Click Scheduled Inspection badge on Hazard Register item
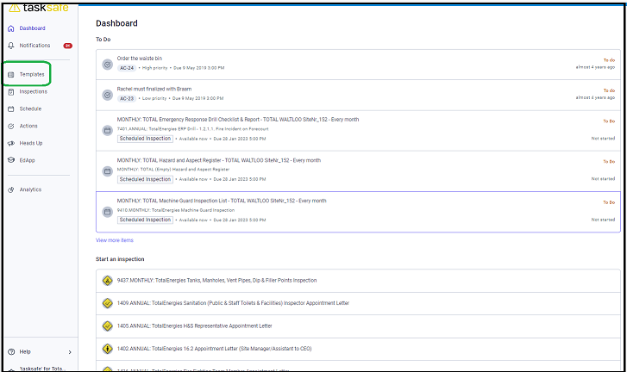Viewport: 627px width, 372px height. point(145,179)
